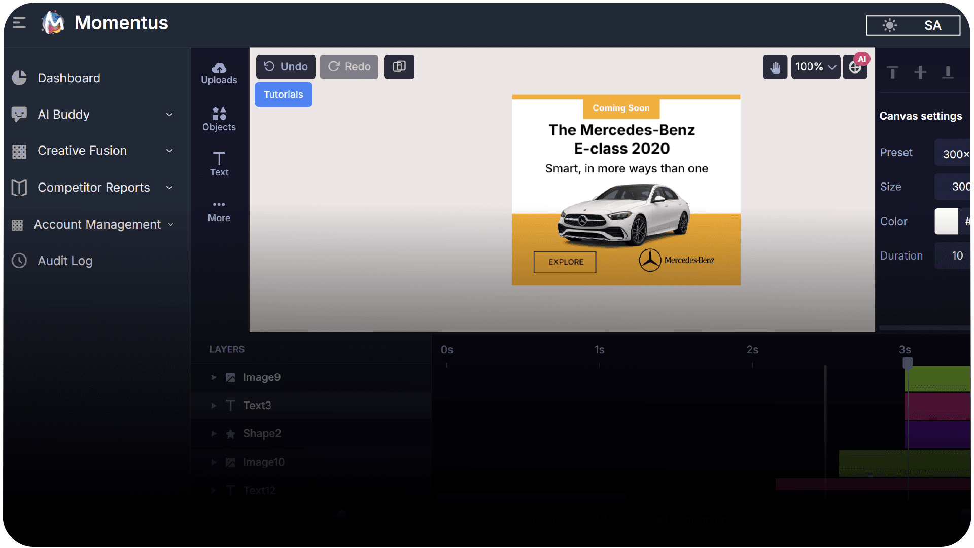974x548 pixels.
Task: Click the Tutorials button
Action: coord(283,95)
